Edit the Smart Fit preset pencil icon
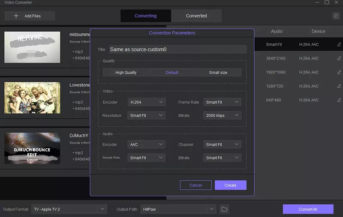 [339, 45]
